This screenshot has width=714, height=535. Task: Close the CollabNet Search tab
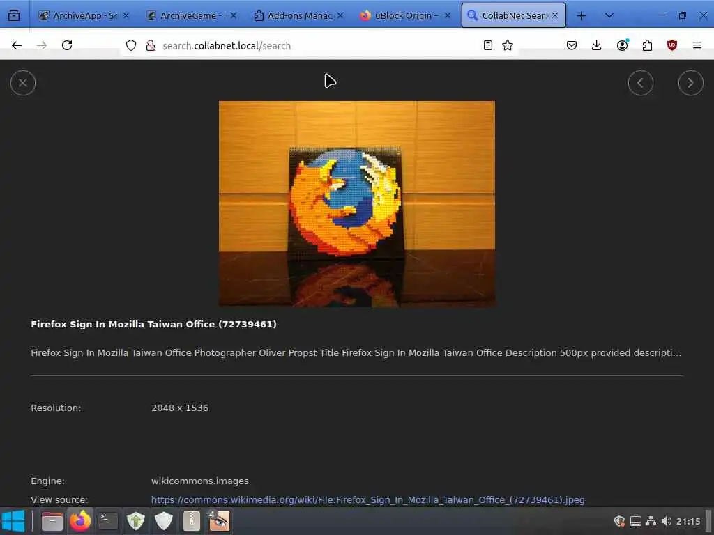pyautogui.click(x=555, y=16)
